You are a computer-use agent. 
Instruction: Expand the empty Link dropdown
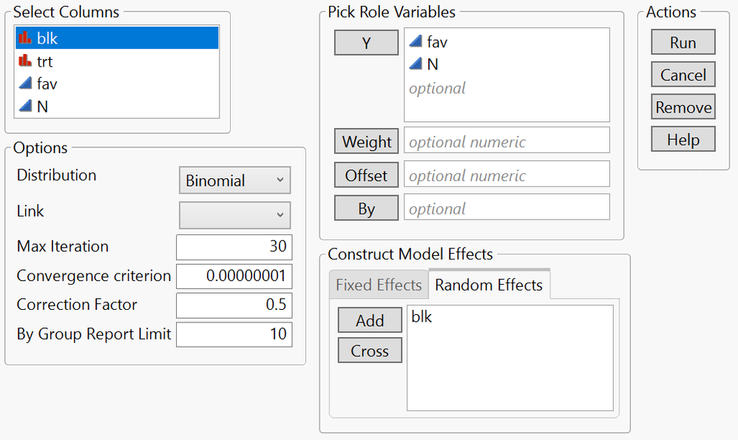[x=234, y=215]
